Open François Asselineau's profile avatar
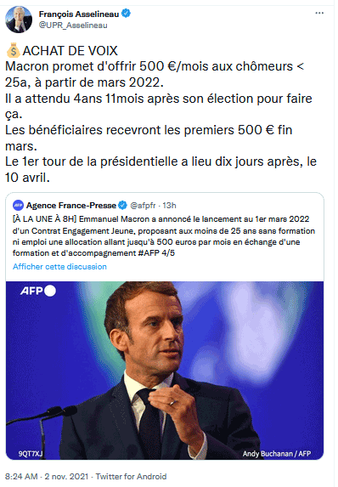Screen dimensions: 338x487 tap(19, 20)
